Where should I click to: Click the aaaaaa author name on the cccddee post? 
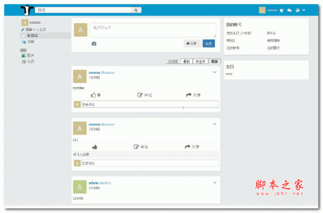click(x=94, y=73)
